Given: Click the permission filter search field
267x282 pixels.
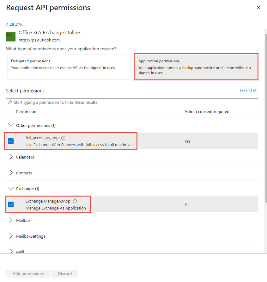Looking at the screenshot, I should [x=133, y=102].
